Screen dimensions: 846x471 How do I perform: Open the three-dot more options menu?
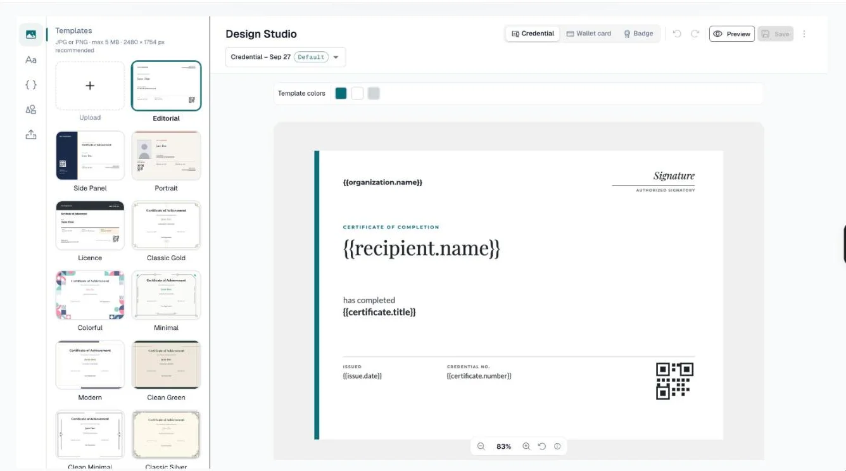point(804,34)
